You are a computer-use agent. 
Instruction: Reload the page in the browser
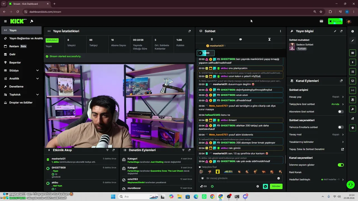(18, 12)
